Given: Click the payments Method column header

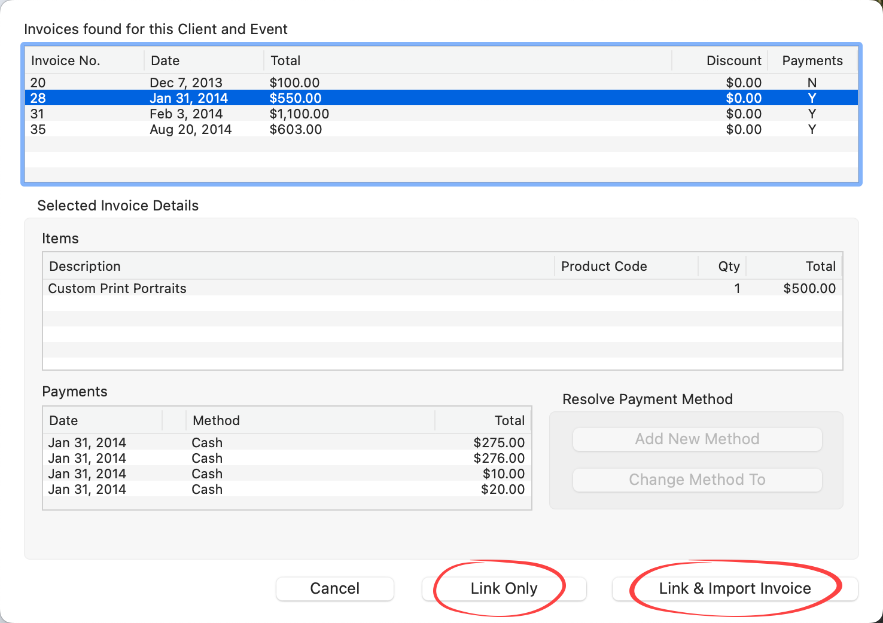Looking at the screenshot, I should [x=310, y=420].
